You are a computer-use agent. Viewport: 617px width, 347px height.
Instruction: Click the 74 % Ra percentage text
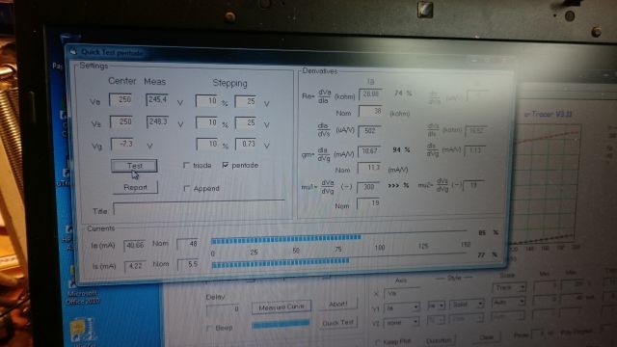pyautogui.click(x=403, y=93)
